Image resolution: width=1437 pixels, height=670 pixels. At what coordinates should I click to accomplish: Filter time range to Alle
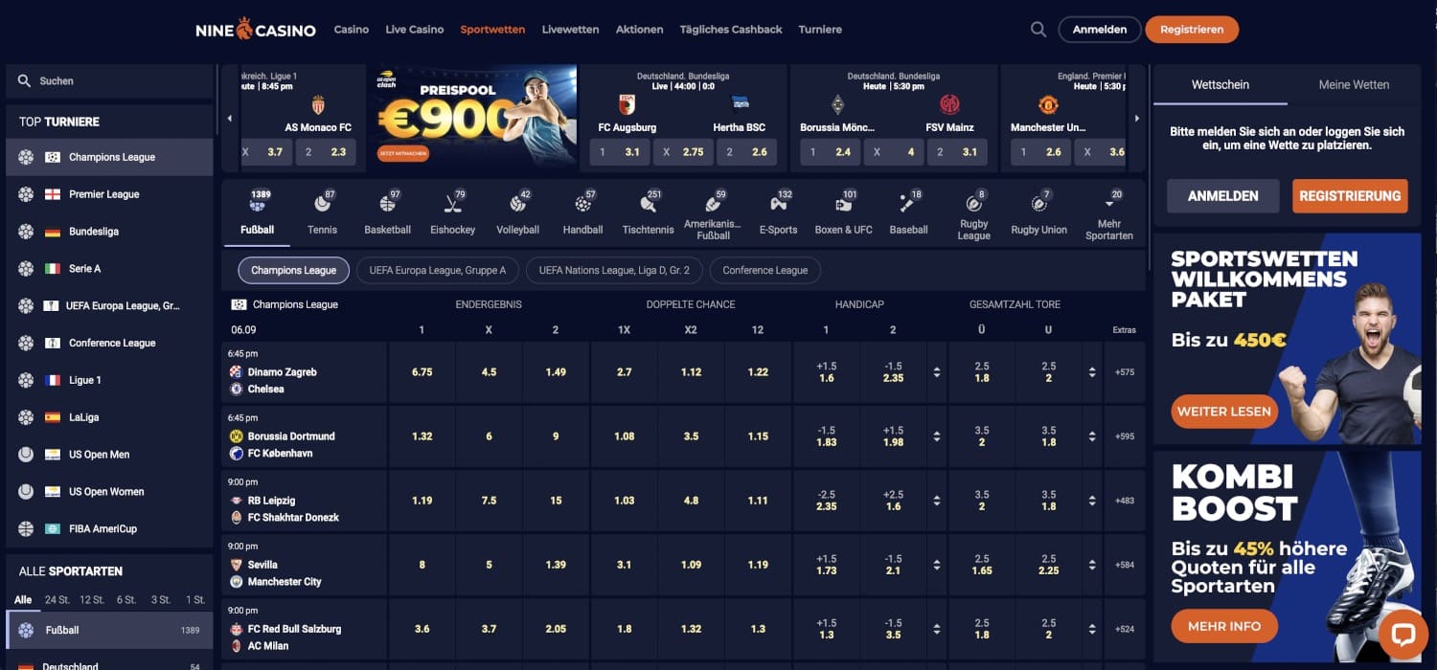(23, 600)
